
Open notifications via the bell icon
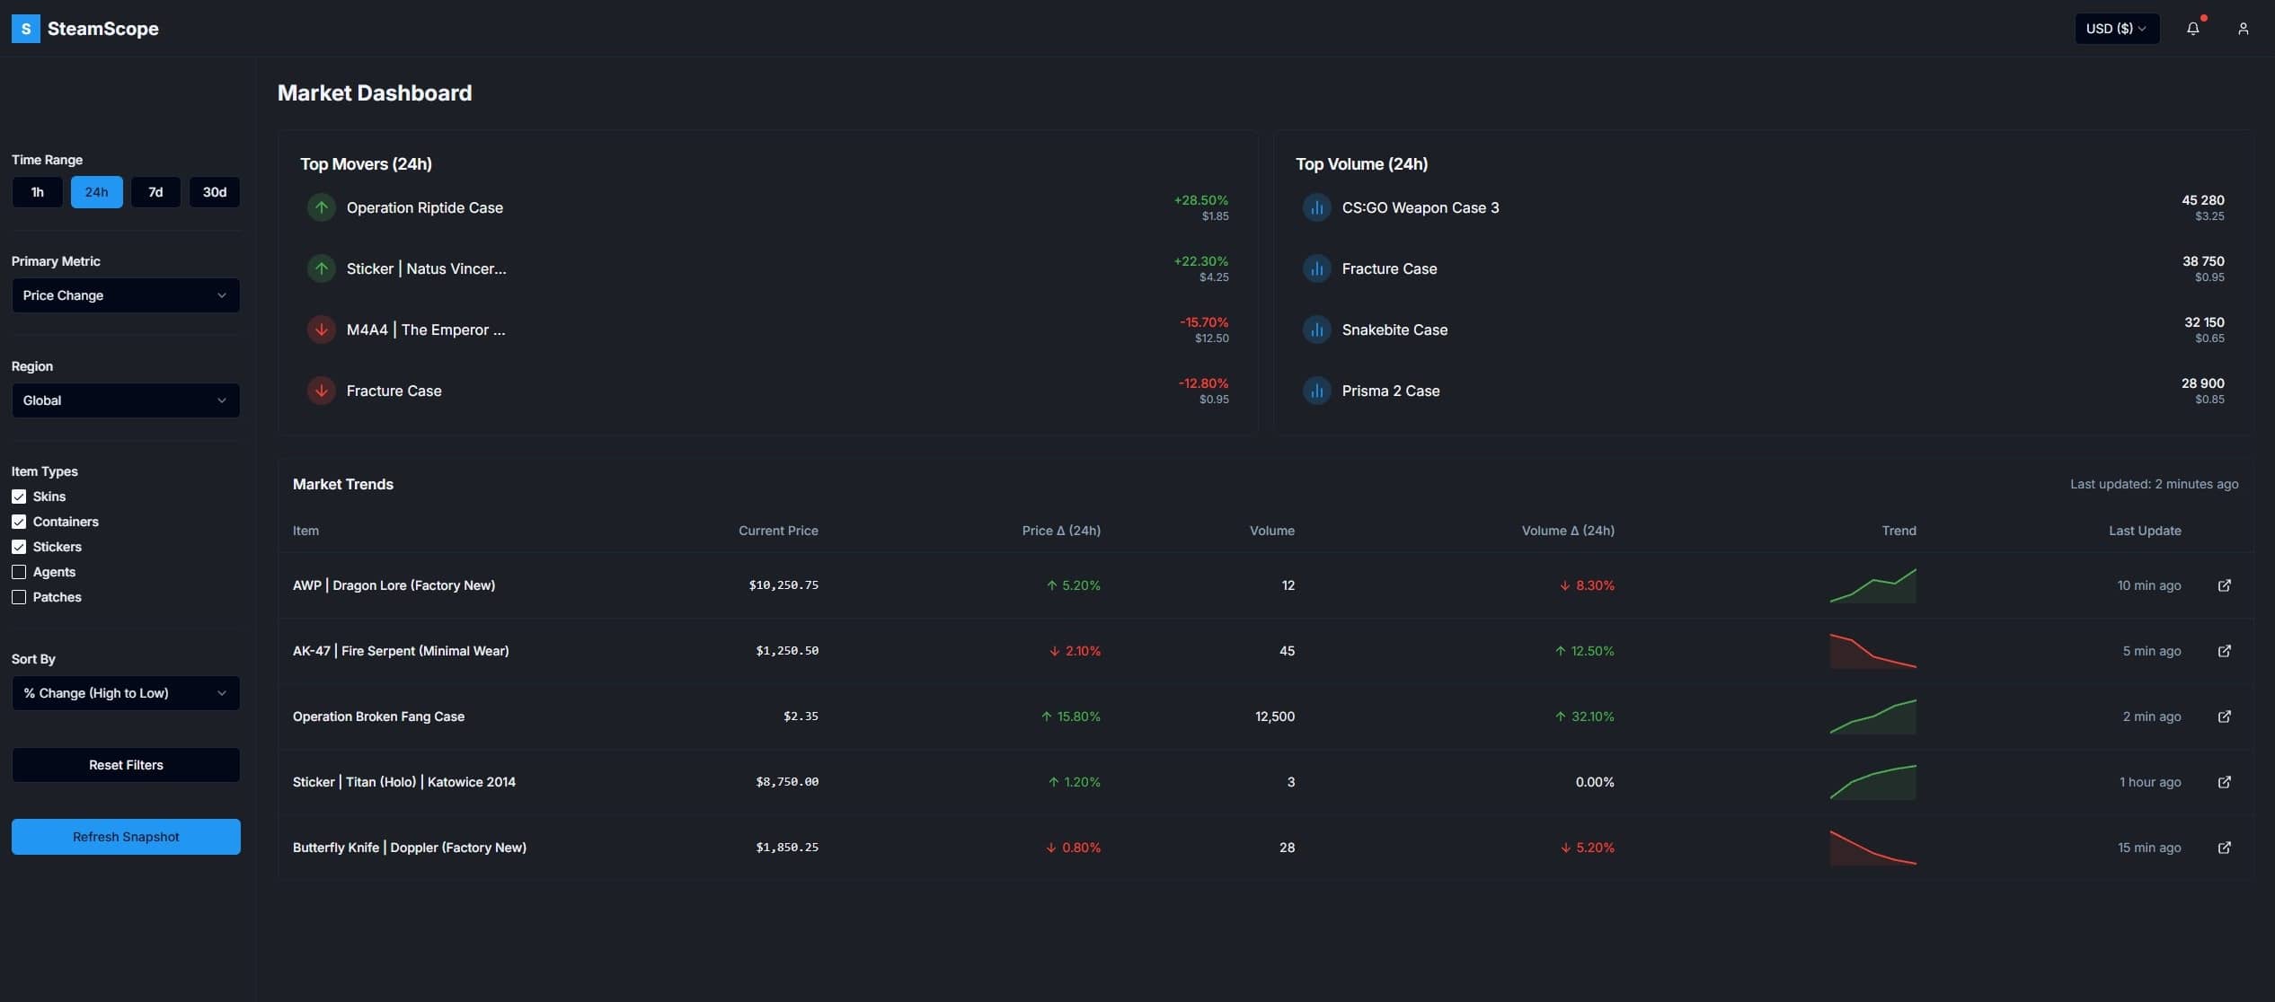2193,28
